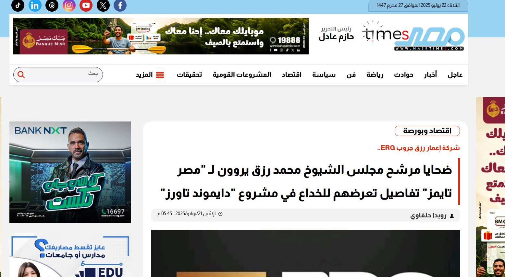Open the Bank NXT sidebar advertisement
The width and height of the screenshot is (505, 277).
point(70,172)
